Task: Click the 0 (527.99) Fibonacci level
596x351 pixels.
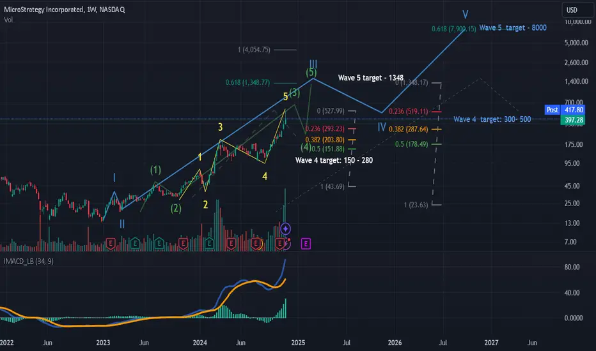Action: 331,111
